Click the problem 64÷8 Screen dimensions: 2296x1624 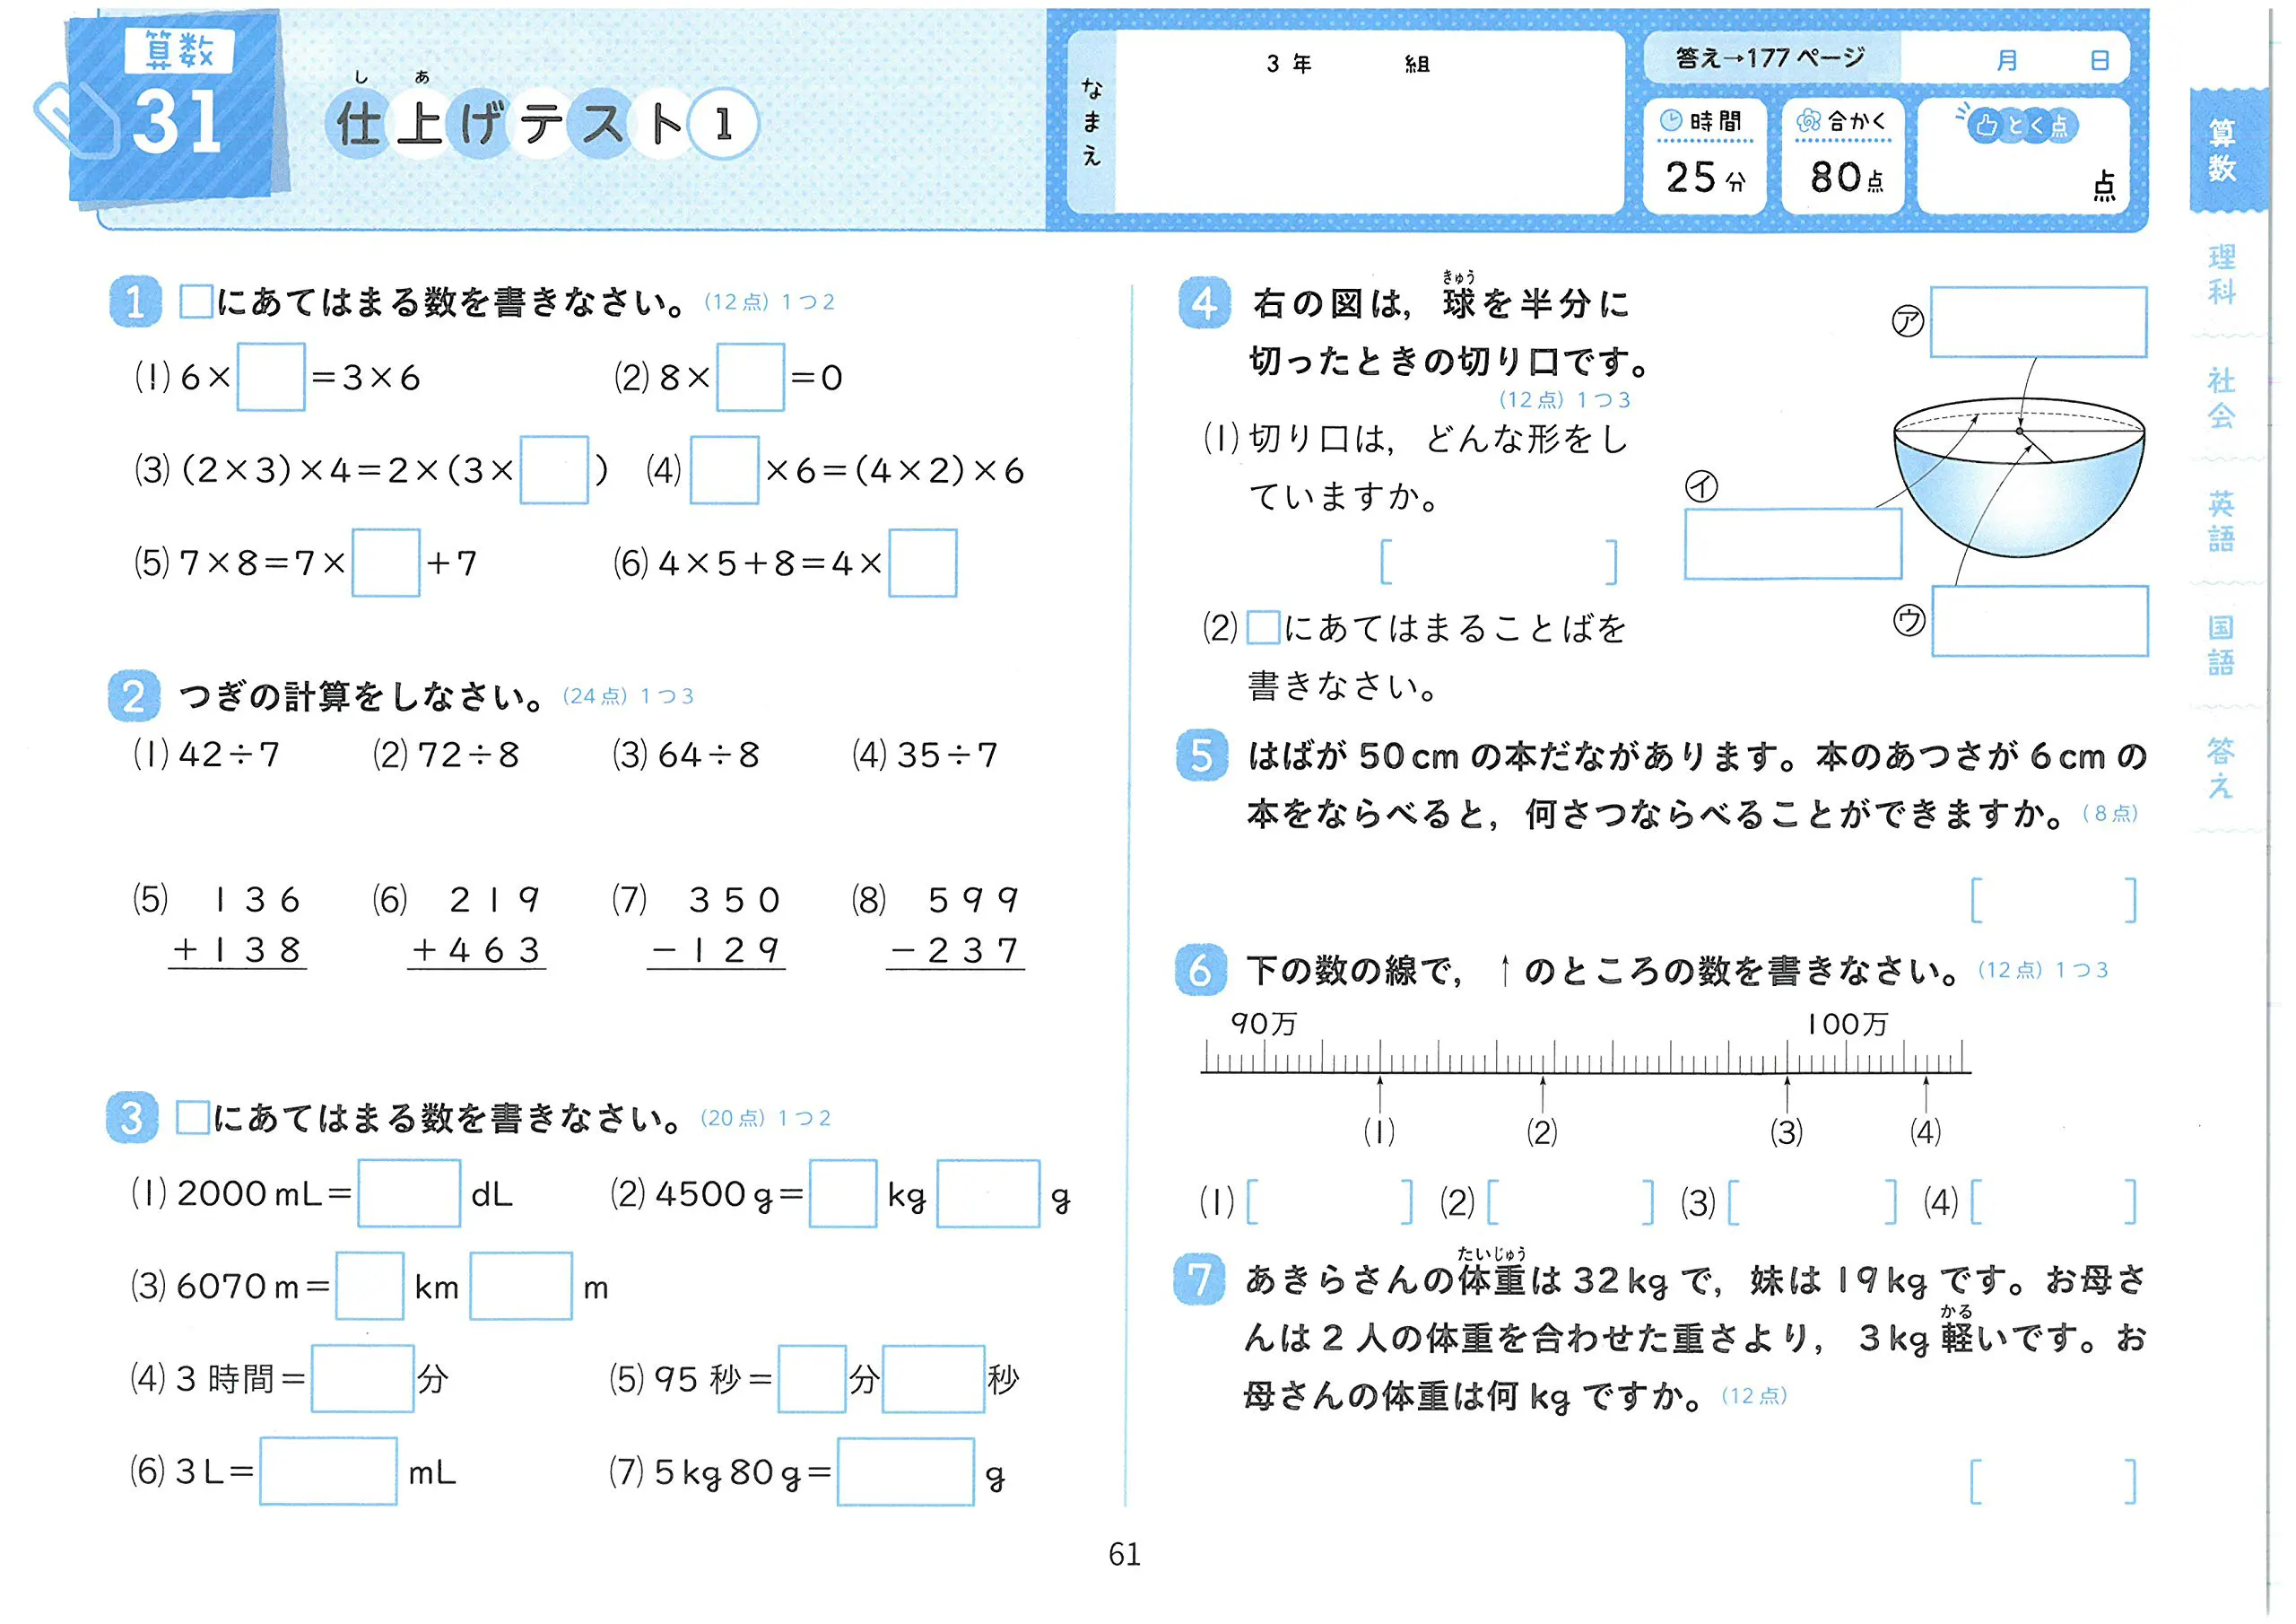(686, 755)
